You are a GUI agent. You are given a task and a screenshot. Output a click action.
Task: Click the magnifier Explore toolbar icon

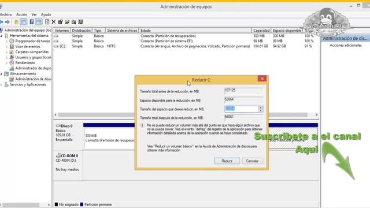coord(73,22)
